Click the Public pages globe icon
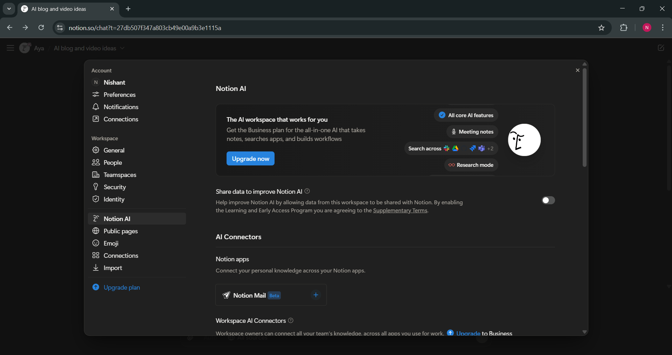Image resolution: width=672 pixels, height=355 pixels. (x=96, y=231)
